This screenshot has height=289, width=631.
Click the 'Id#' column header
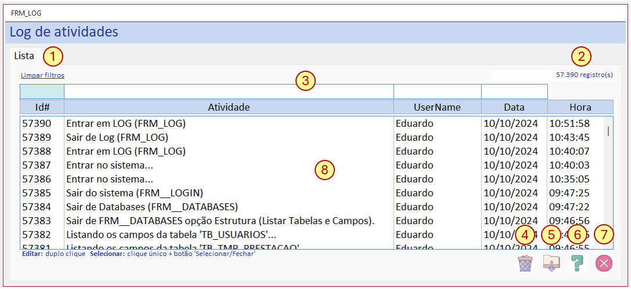[42, 107]
